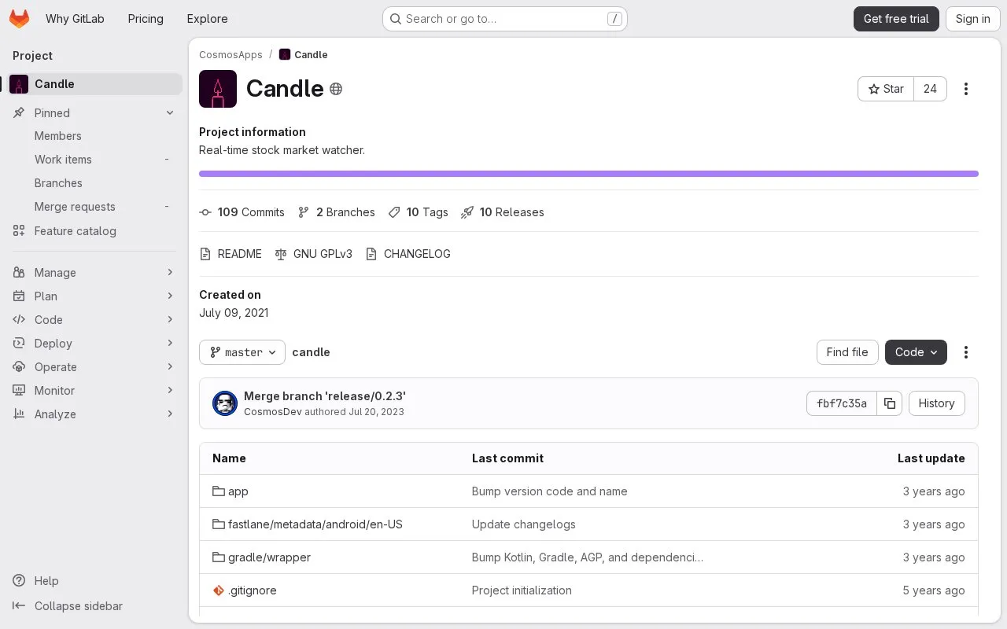Copy commit SHA fbf7c35a icon
This screenshot has height=629, width=1007.
click(890, 403)
